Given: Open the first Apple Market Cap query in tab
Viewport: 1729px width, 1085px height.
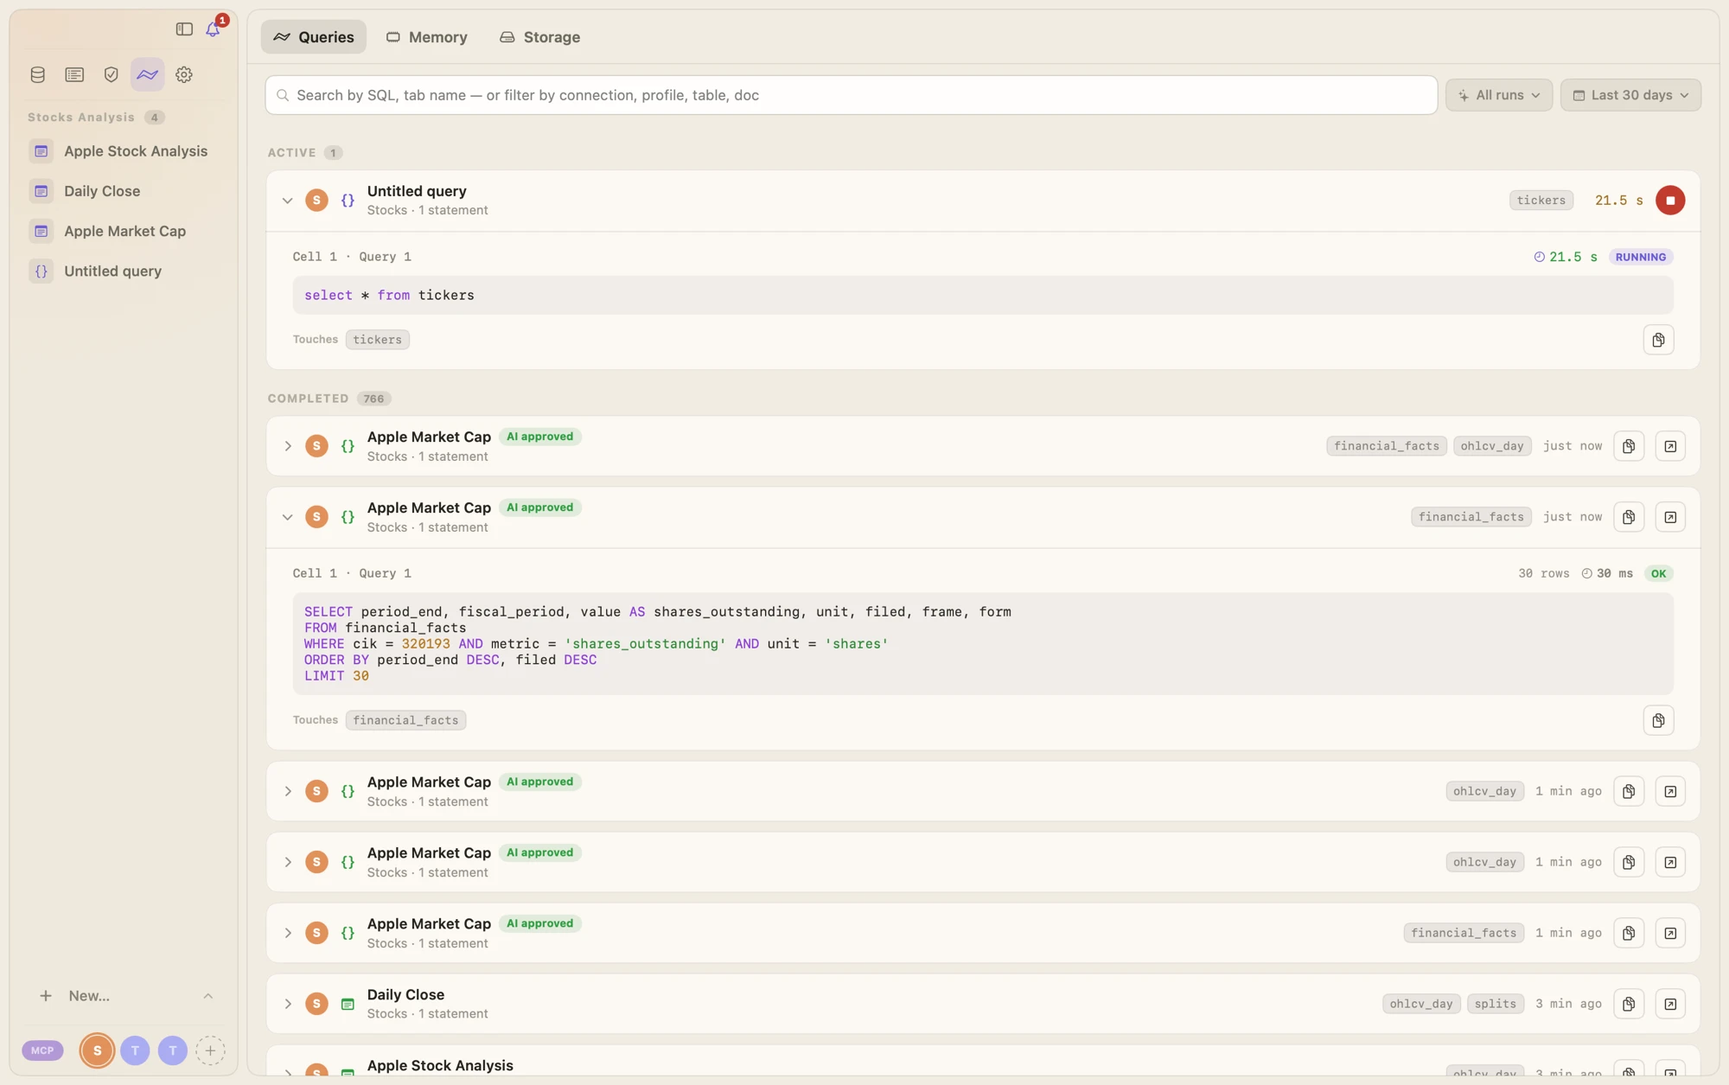Looking at the screenshot, I should coord(1670,446).
